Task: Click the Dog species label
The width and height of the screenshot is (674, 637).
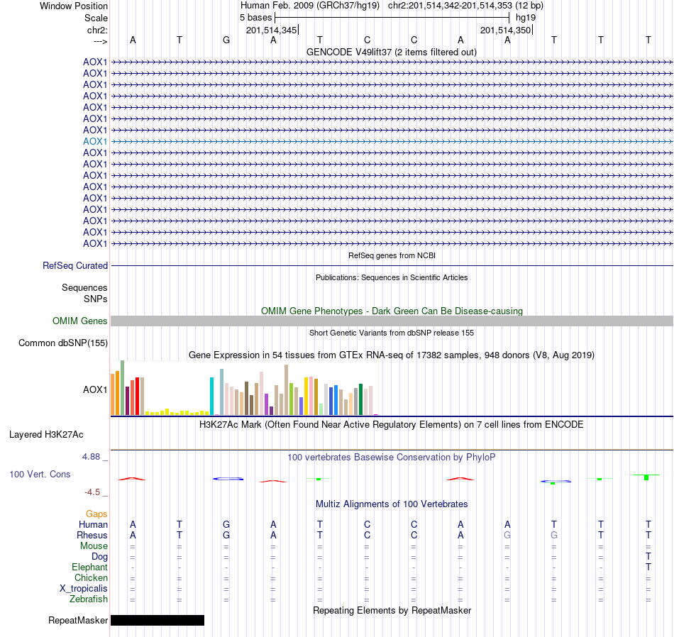Action: point(100,557)
